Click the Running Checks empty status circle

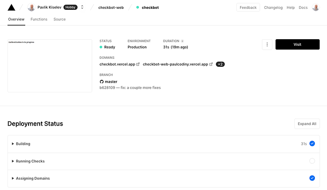[x=312, y=161]
